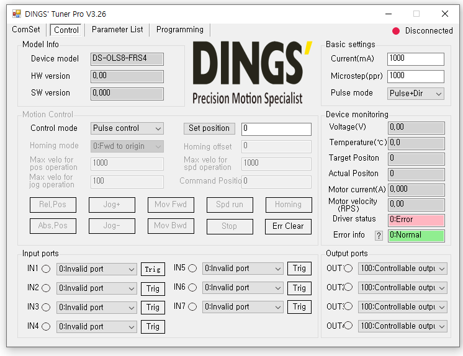Open the Error info help question mark
463x356 pixels.
click(x=379, y=236)
